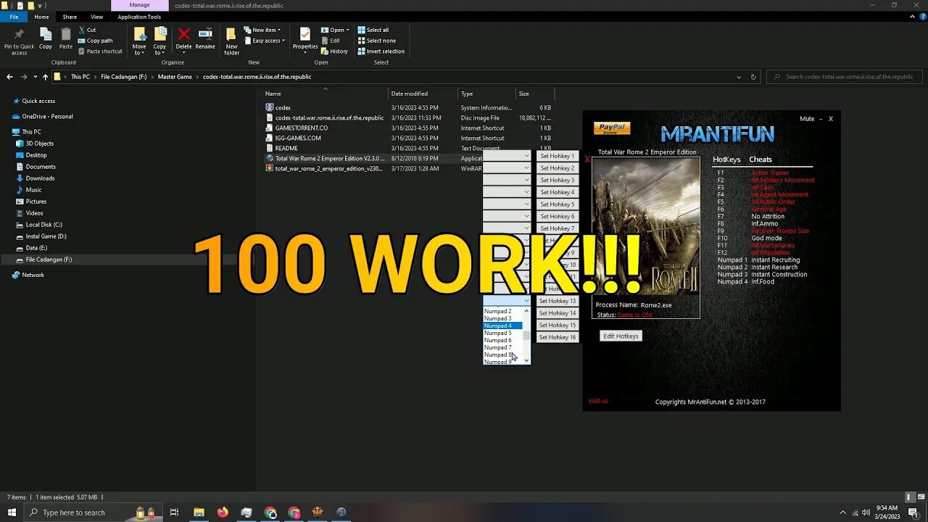Open File Explorer from the taskbar
Image resolution: width=928 pixels, height=522 pixels.
199,513
